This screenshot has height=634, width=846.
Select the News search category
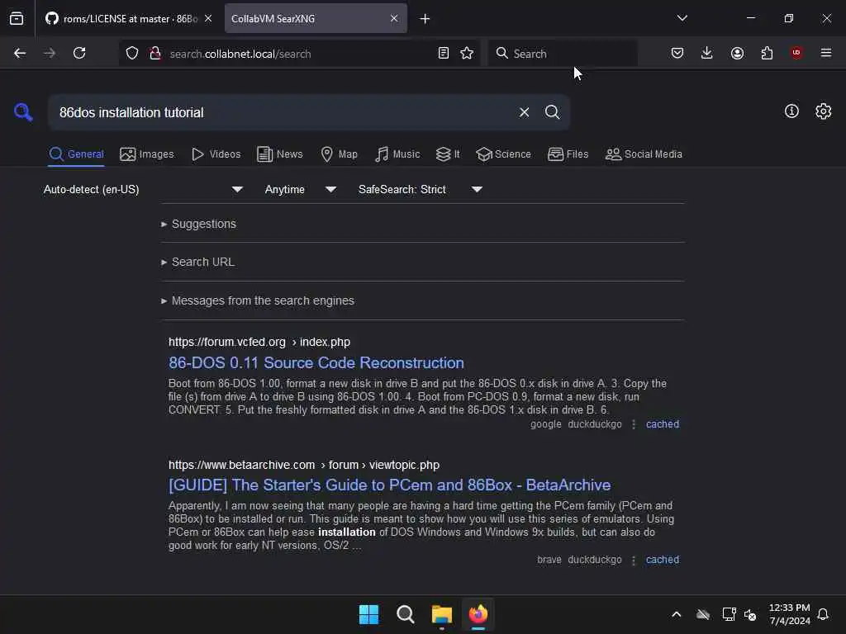tap(280, 154)
